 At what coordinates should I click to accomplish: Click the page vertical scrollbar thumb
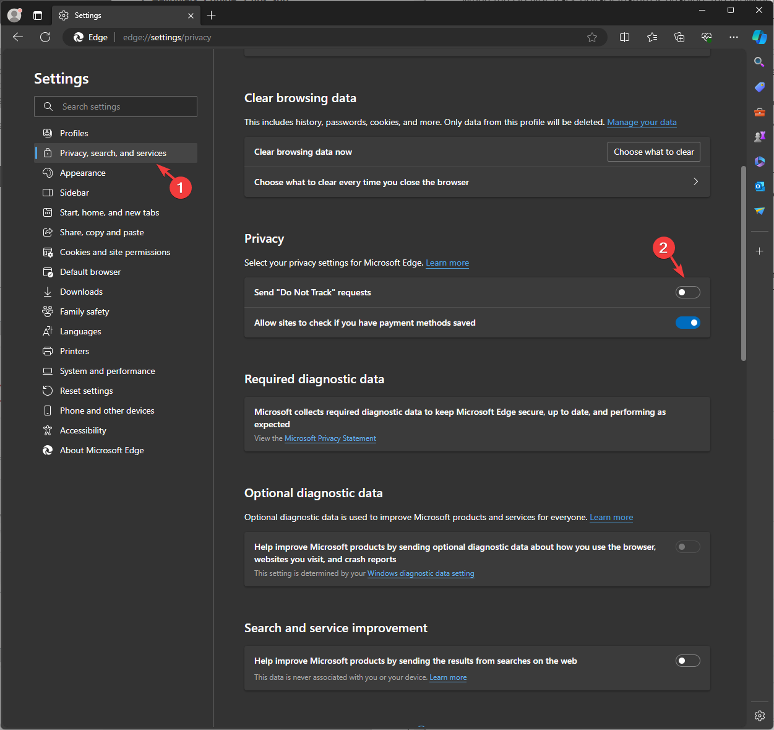pyautogui.click(x=743, y=263)
